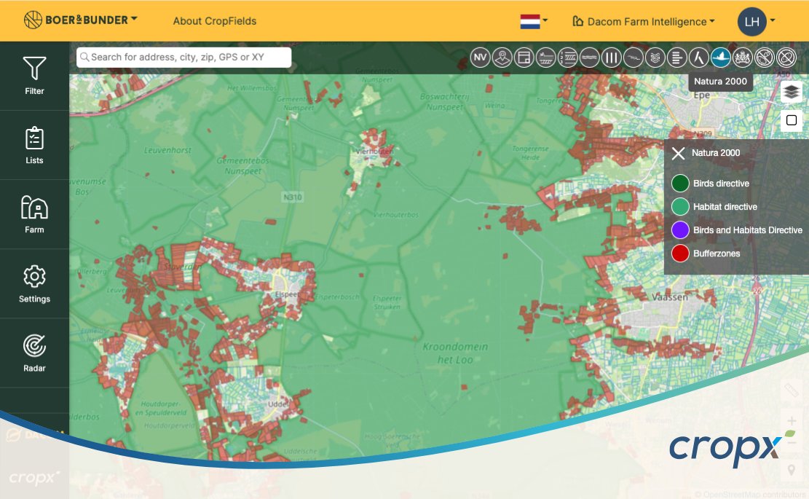809x499 pixels.
Task: Toggle the numbered 1-2-3 soil layer
Action: 567,58
